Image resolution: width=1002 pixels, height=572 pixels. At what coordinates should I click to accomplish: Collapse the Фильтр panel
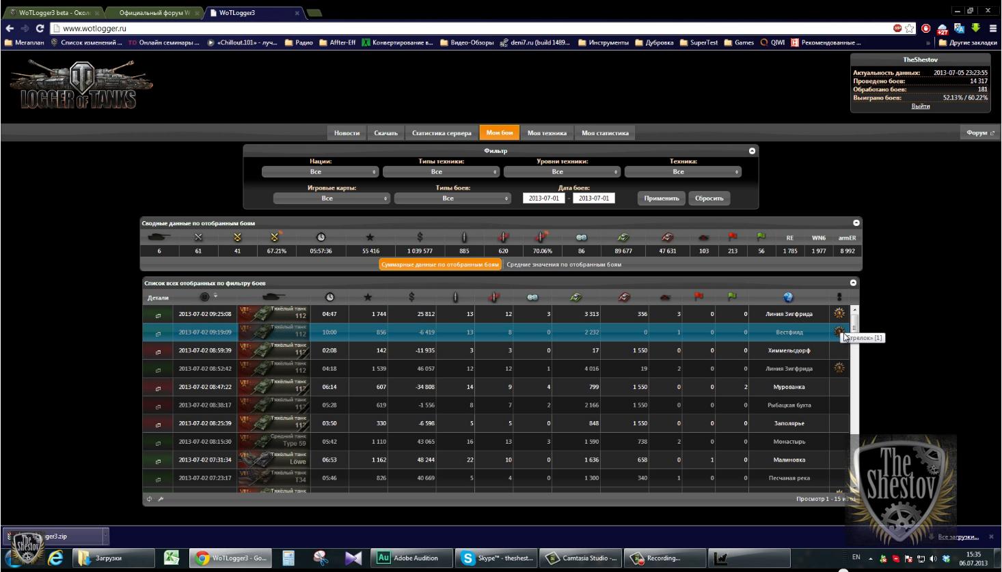tap(753, 151)
